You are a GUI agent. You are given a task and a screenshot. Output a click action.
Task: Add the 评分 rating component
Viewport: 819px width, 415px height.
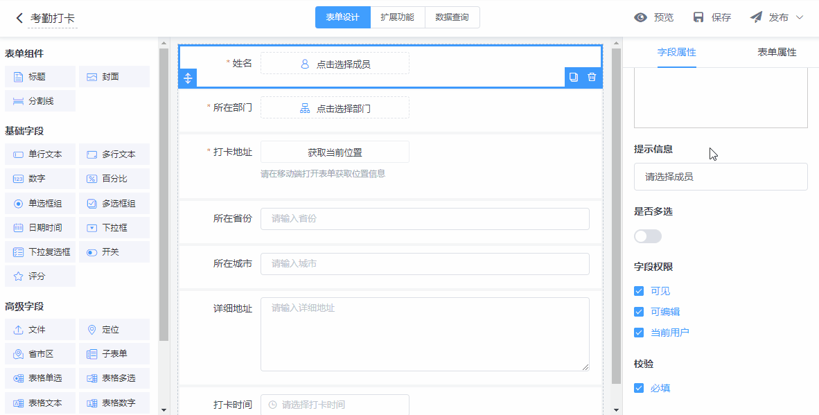click(x=39, y=276)
